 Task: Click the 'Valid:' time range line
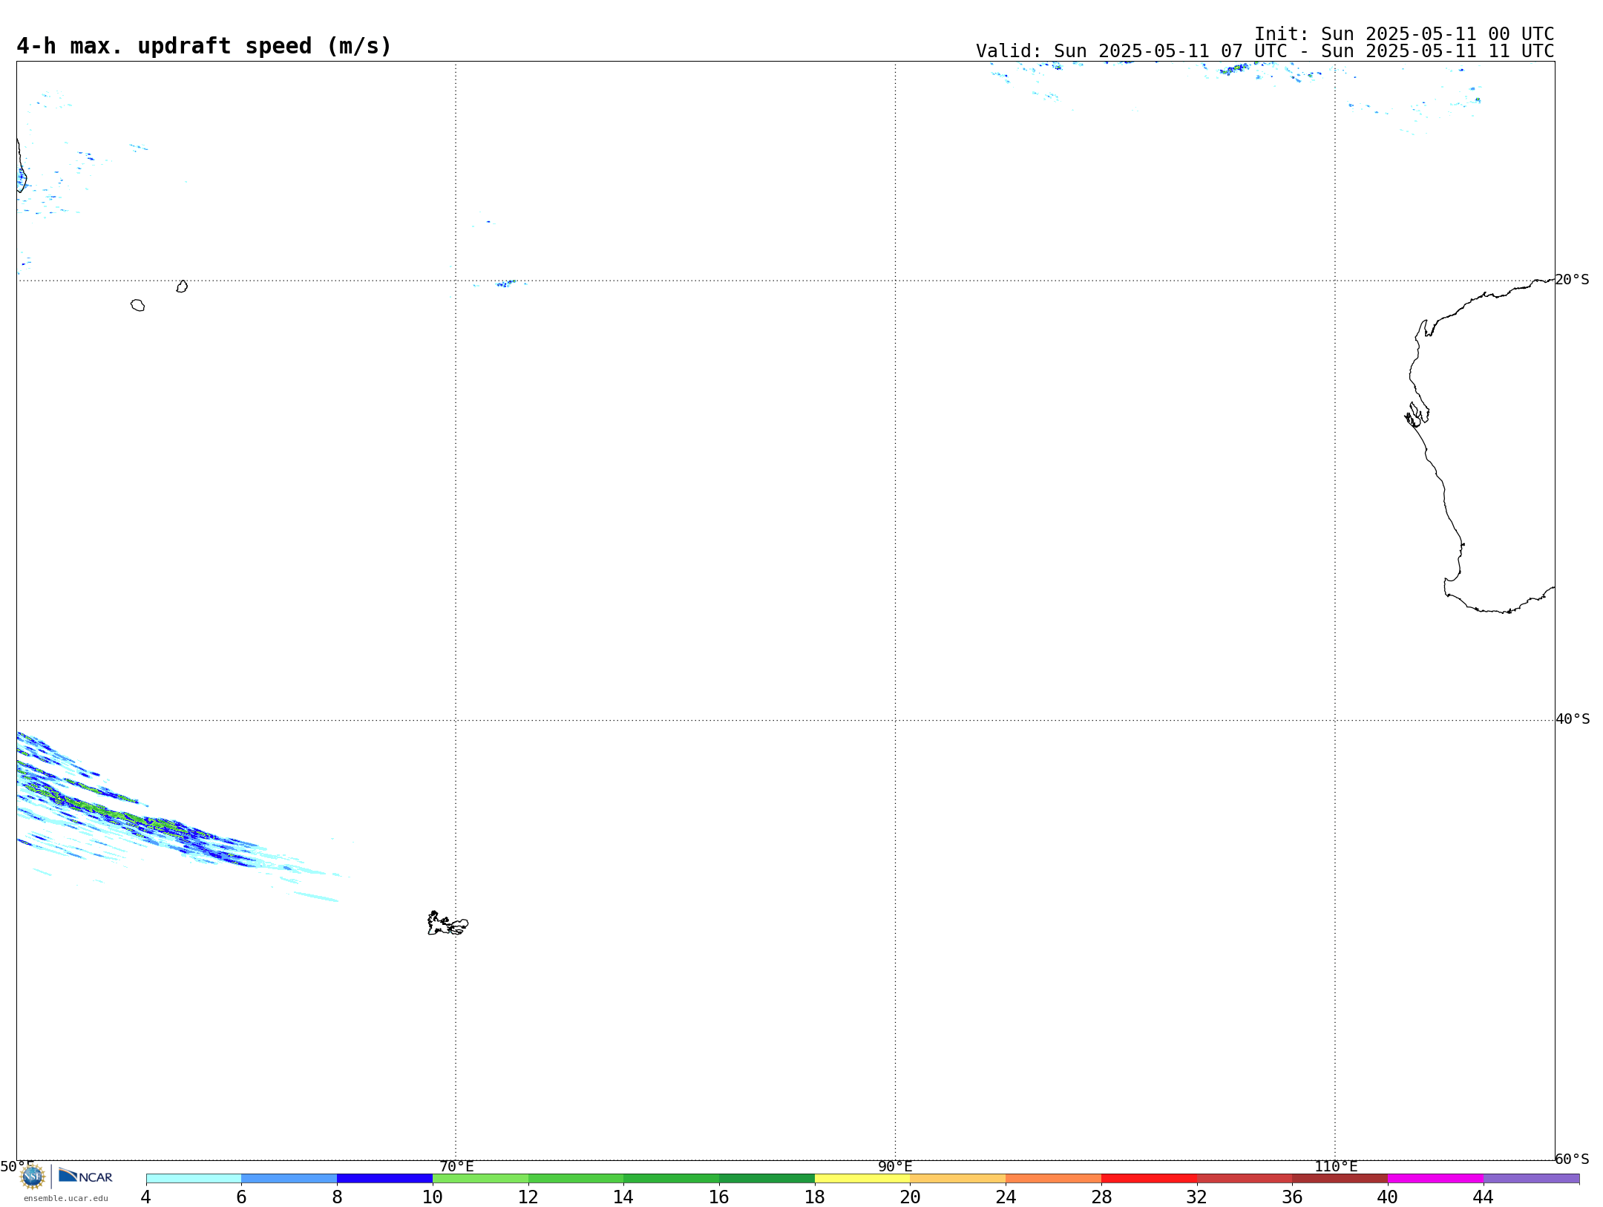click(1265, 51)
